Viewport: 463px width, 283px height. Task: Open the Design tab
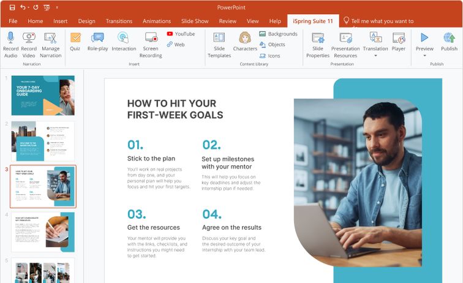[x=86, y=21]
